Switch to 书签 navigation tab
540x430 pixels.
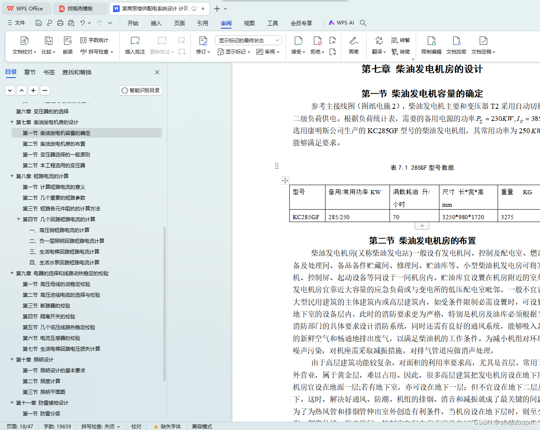pyautogui.click(x=49, y=72)
